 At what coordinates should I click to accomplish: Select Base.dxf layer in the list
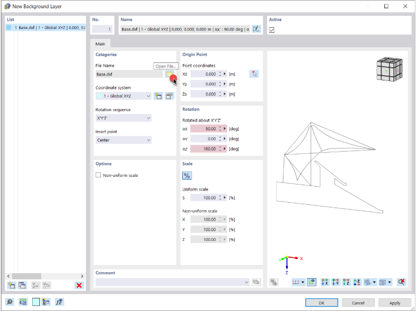(45, 27)
